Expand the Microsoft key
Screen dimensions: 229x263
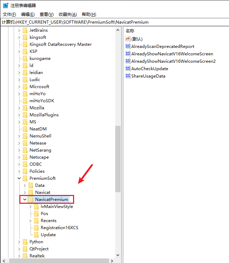[x=19, y=87]
